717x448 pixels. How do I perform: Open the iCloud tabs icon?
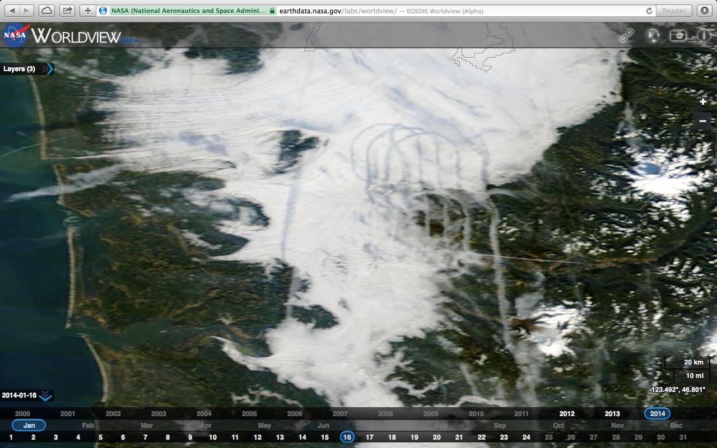point(47,11)
